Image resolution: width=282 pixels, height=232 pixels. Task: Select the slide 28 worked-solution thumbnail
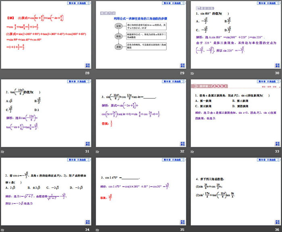46,35
